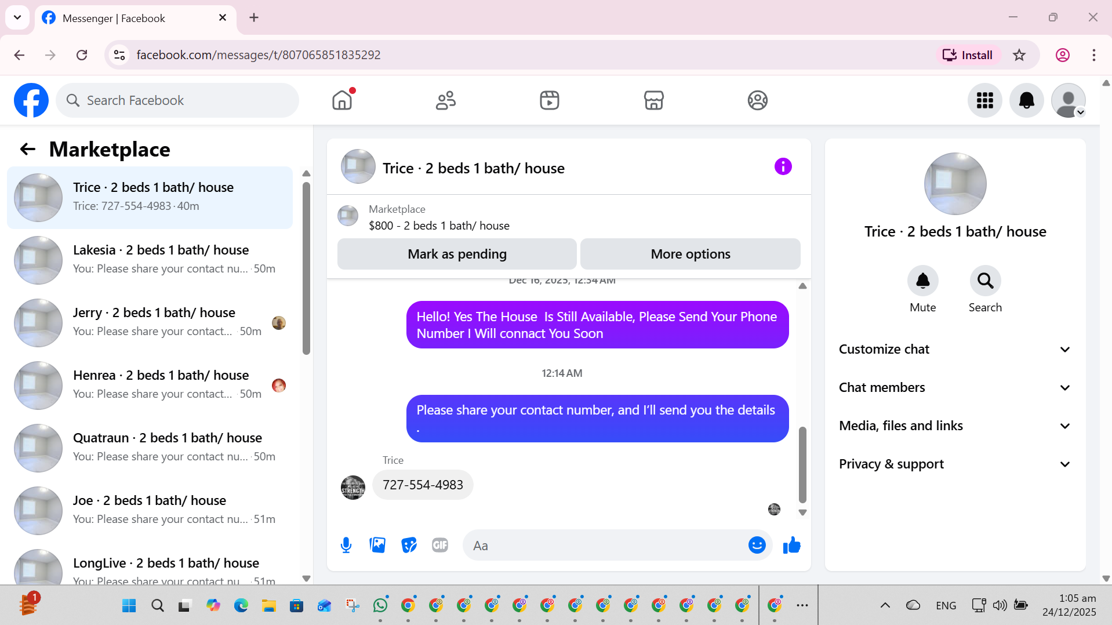Open taskbar clock showing 1:05 am
Screen dimensions: 1112x625
[x=1069, y=605]
